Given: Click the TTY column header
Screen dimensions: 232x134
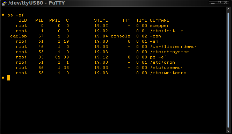Looking at the screenshot, I should (x=126, y=20).
